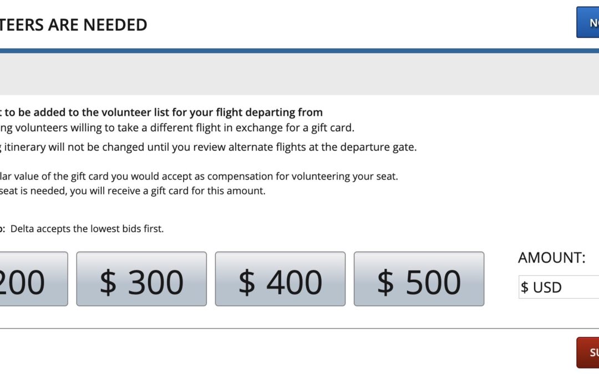Choose the $ 400 gift card amount
This screenshot has width=599, height=374.
point(280,279)
